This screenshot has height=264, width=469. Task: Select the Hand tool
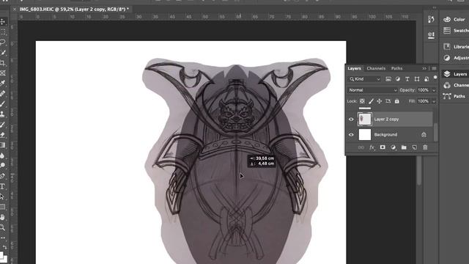click(3, 217)
